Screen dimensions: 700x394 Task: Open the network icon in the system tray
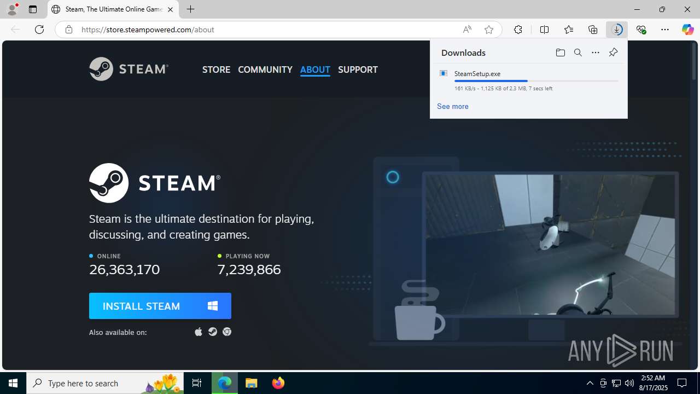(616, 383)
